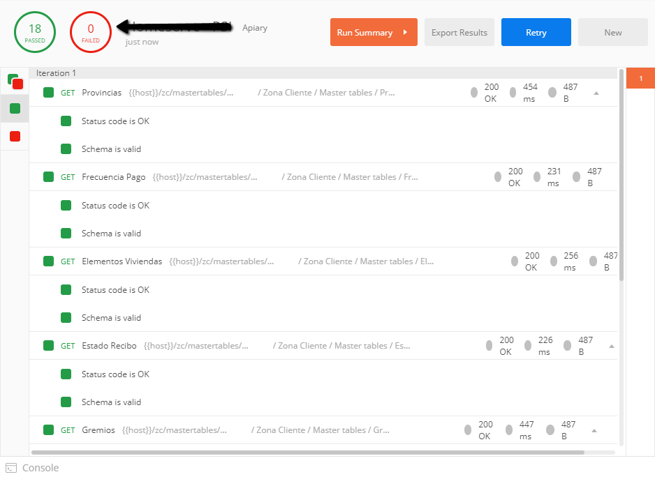Show all tests filter icon in sidebar
Viewport: 655px width, 479px height.
(x=15, y=81)
